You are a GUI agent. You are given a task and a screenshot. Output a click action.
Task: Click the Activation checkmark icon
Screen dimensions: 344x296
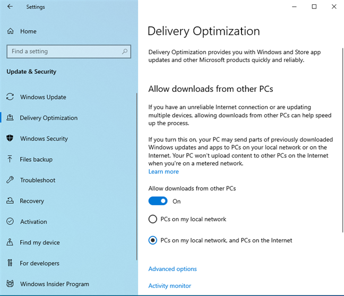click(x=10, y=221)
